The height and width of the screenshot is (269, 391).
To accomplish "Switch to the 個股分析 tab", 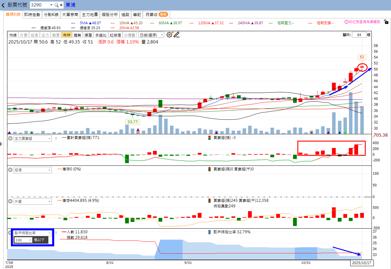I will click(x=110, y=14).
